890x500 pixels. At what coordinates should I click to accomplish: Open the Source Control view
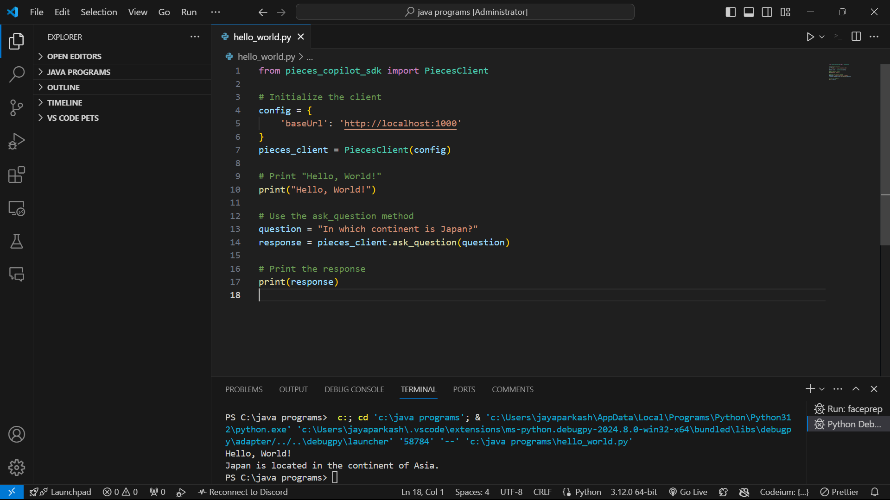click(x=16, y=108)
